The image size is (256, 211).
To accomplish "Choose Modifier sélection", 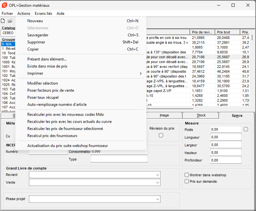I will click(81, 83).
